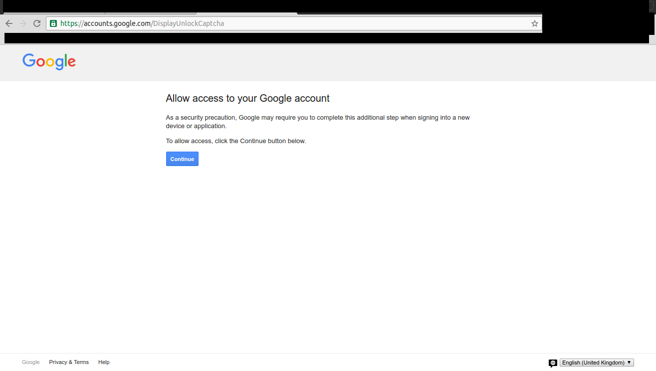Click the text 'To allow access, click the Continue button below.'
Screen dimensions: 656x371
click(x=236, y=141)
